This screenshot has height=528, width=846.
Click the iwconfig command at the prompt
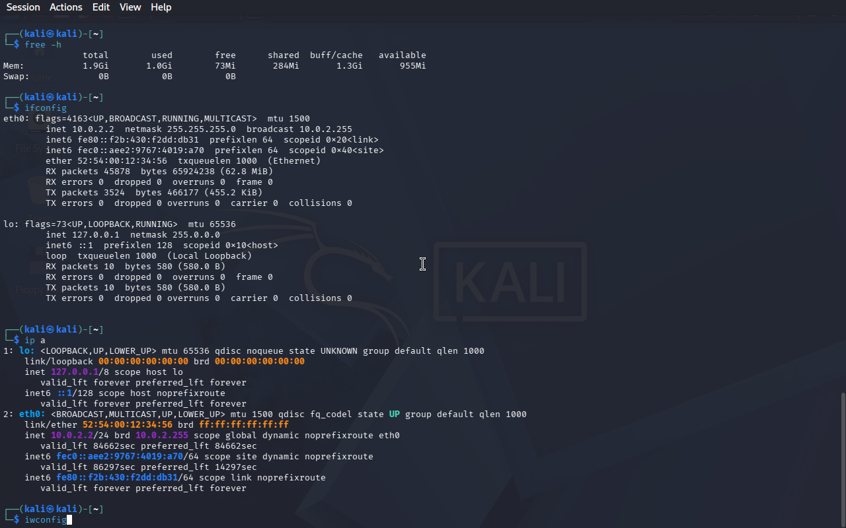(46, 520)
